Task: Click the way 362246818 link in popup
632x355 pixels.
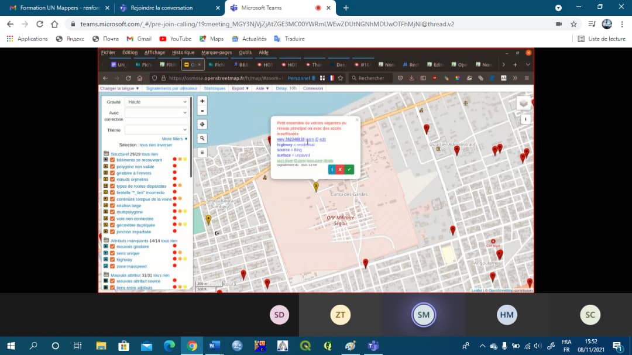Action: pyautogui.click(x=291, y=139)
